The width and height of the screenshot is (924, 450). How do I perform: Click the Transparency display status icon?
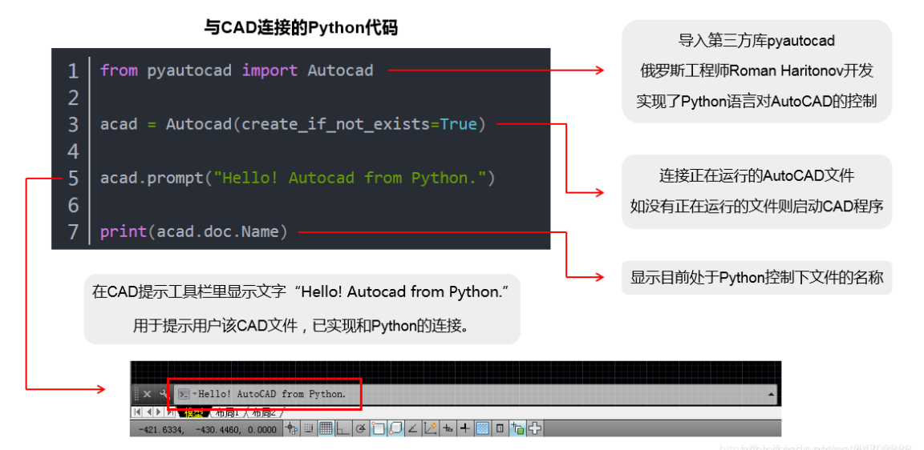[482, 429]
